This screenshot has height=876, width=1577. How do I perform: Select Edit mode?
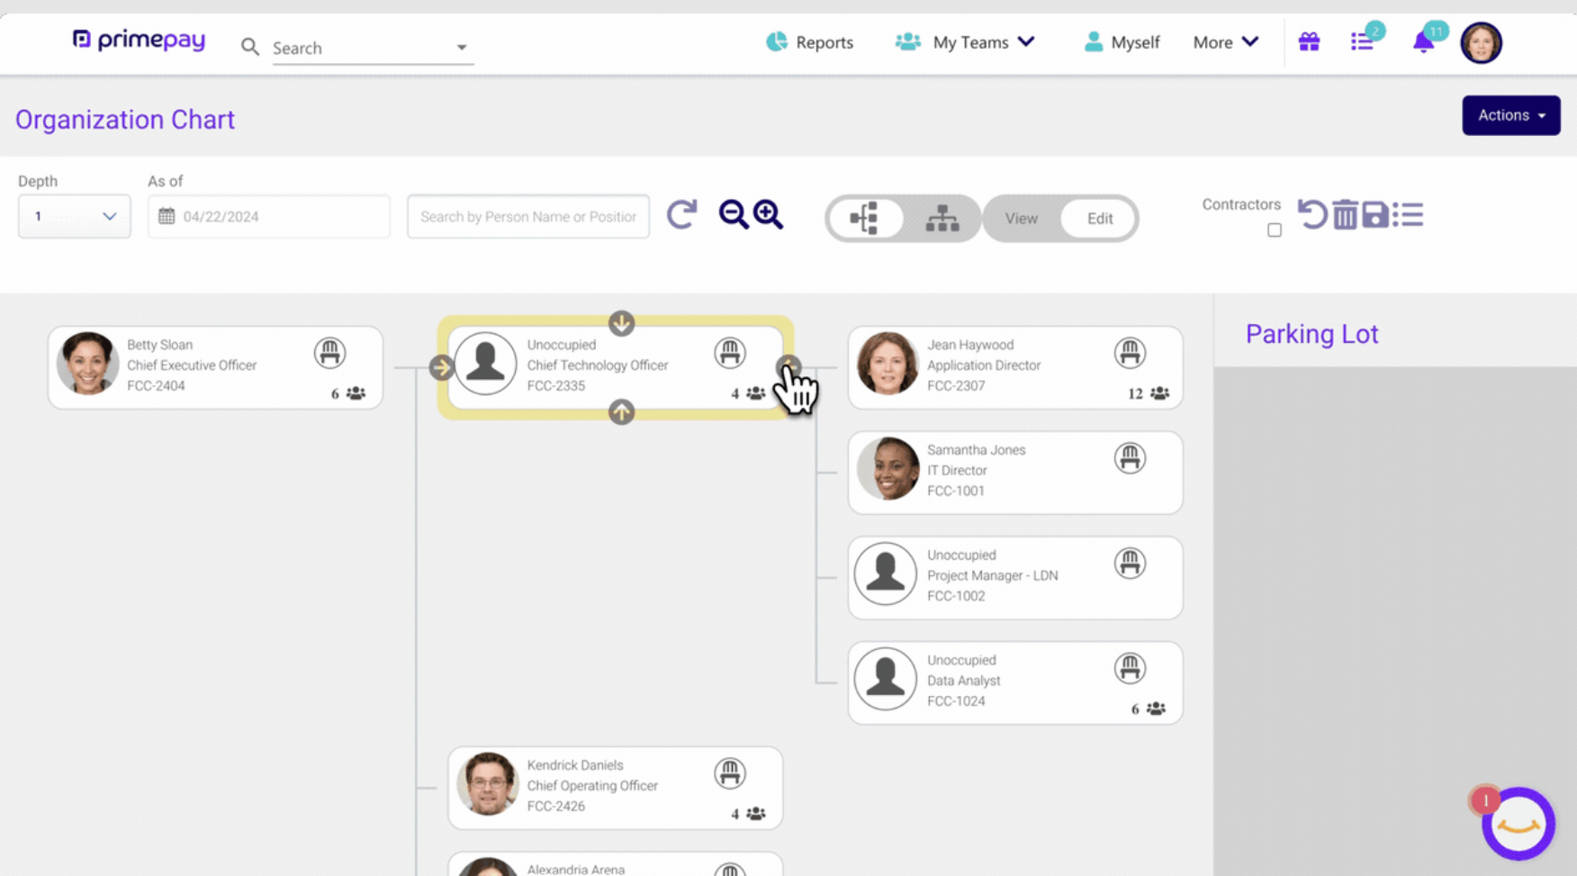point(1099,218)
